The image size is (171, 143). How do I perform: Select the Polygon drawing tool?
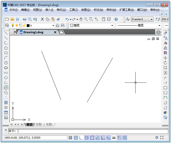coord(6,48)
